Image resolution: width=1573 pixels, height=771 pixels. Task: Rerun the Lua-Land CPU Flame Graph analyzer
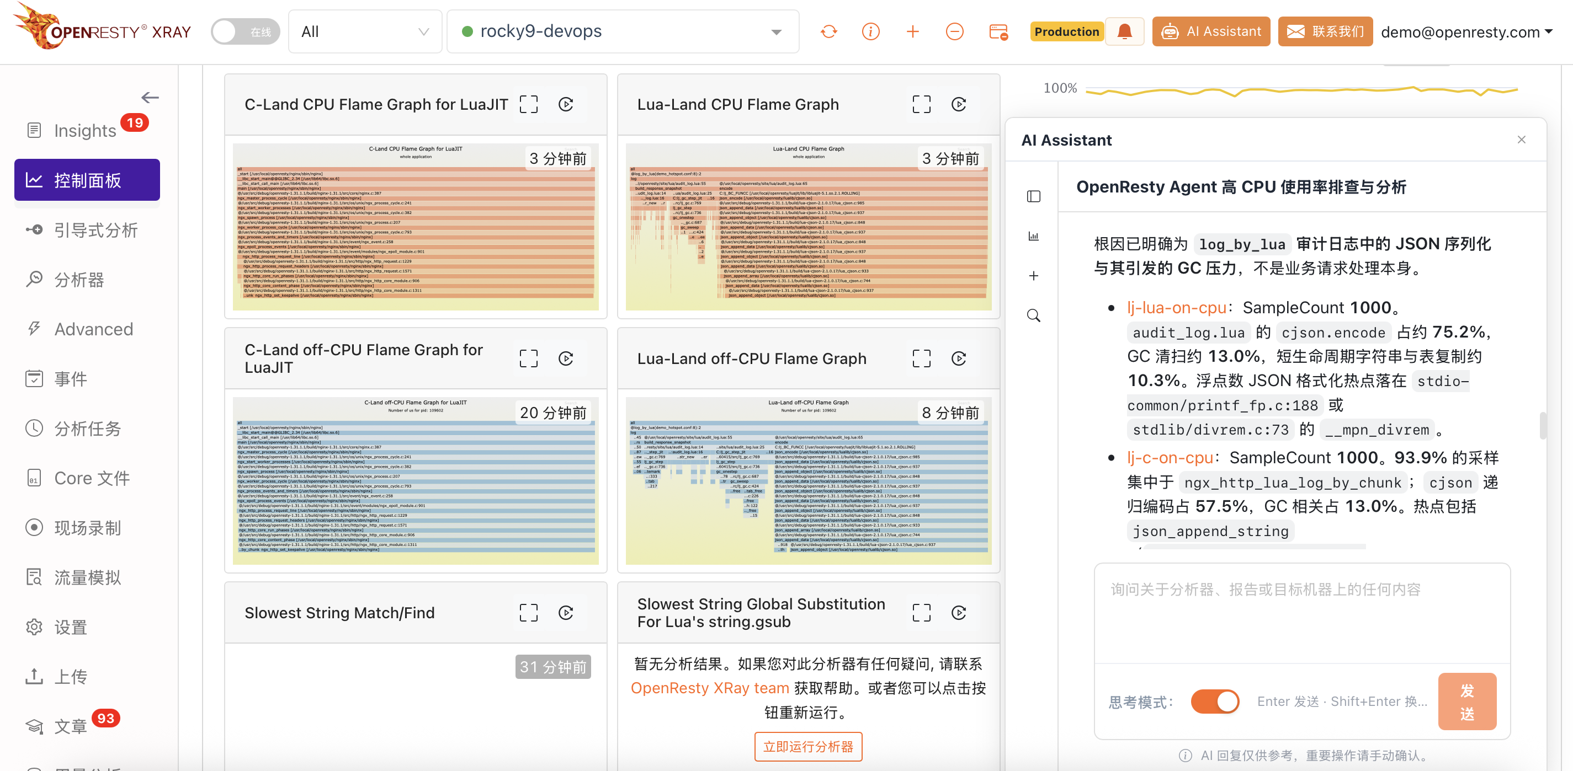[959, 104]
